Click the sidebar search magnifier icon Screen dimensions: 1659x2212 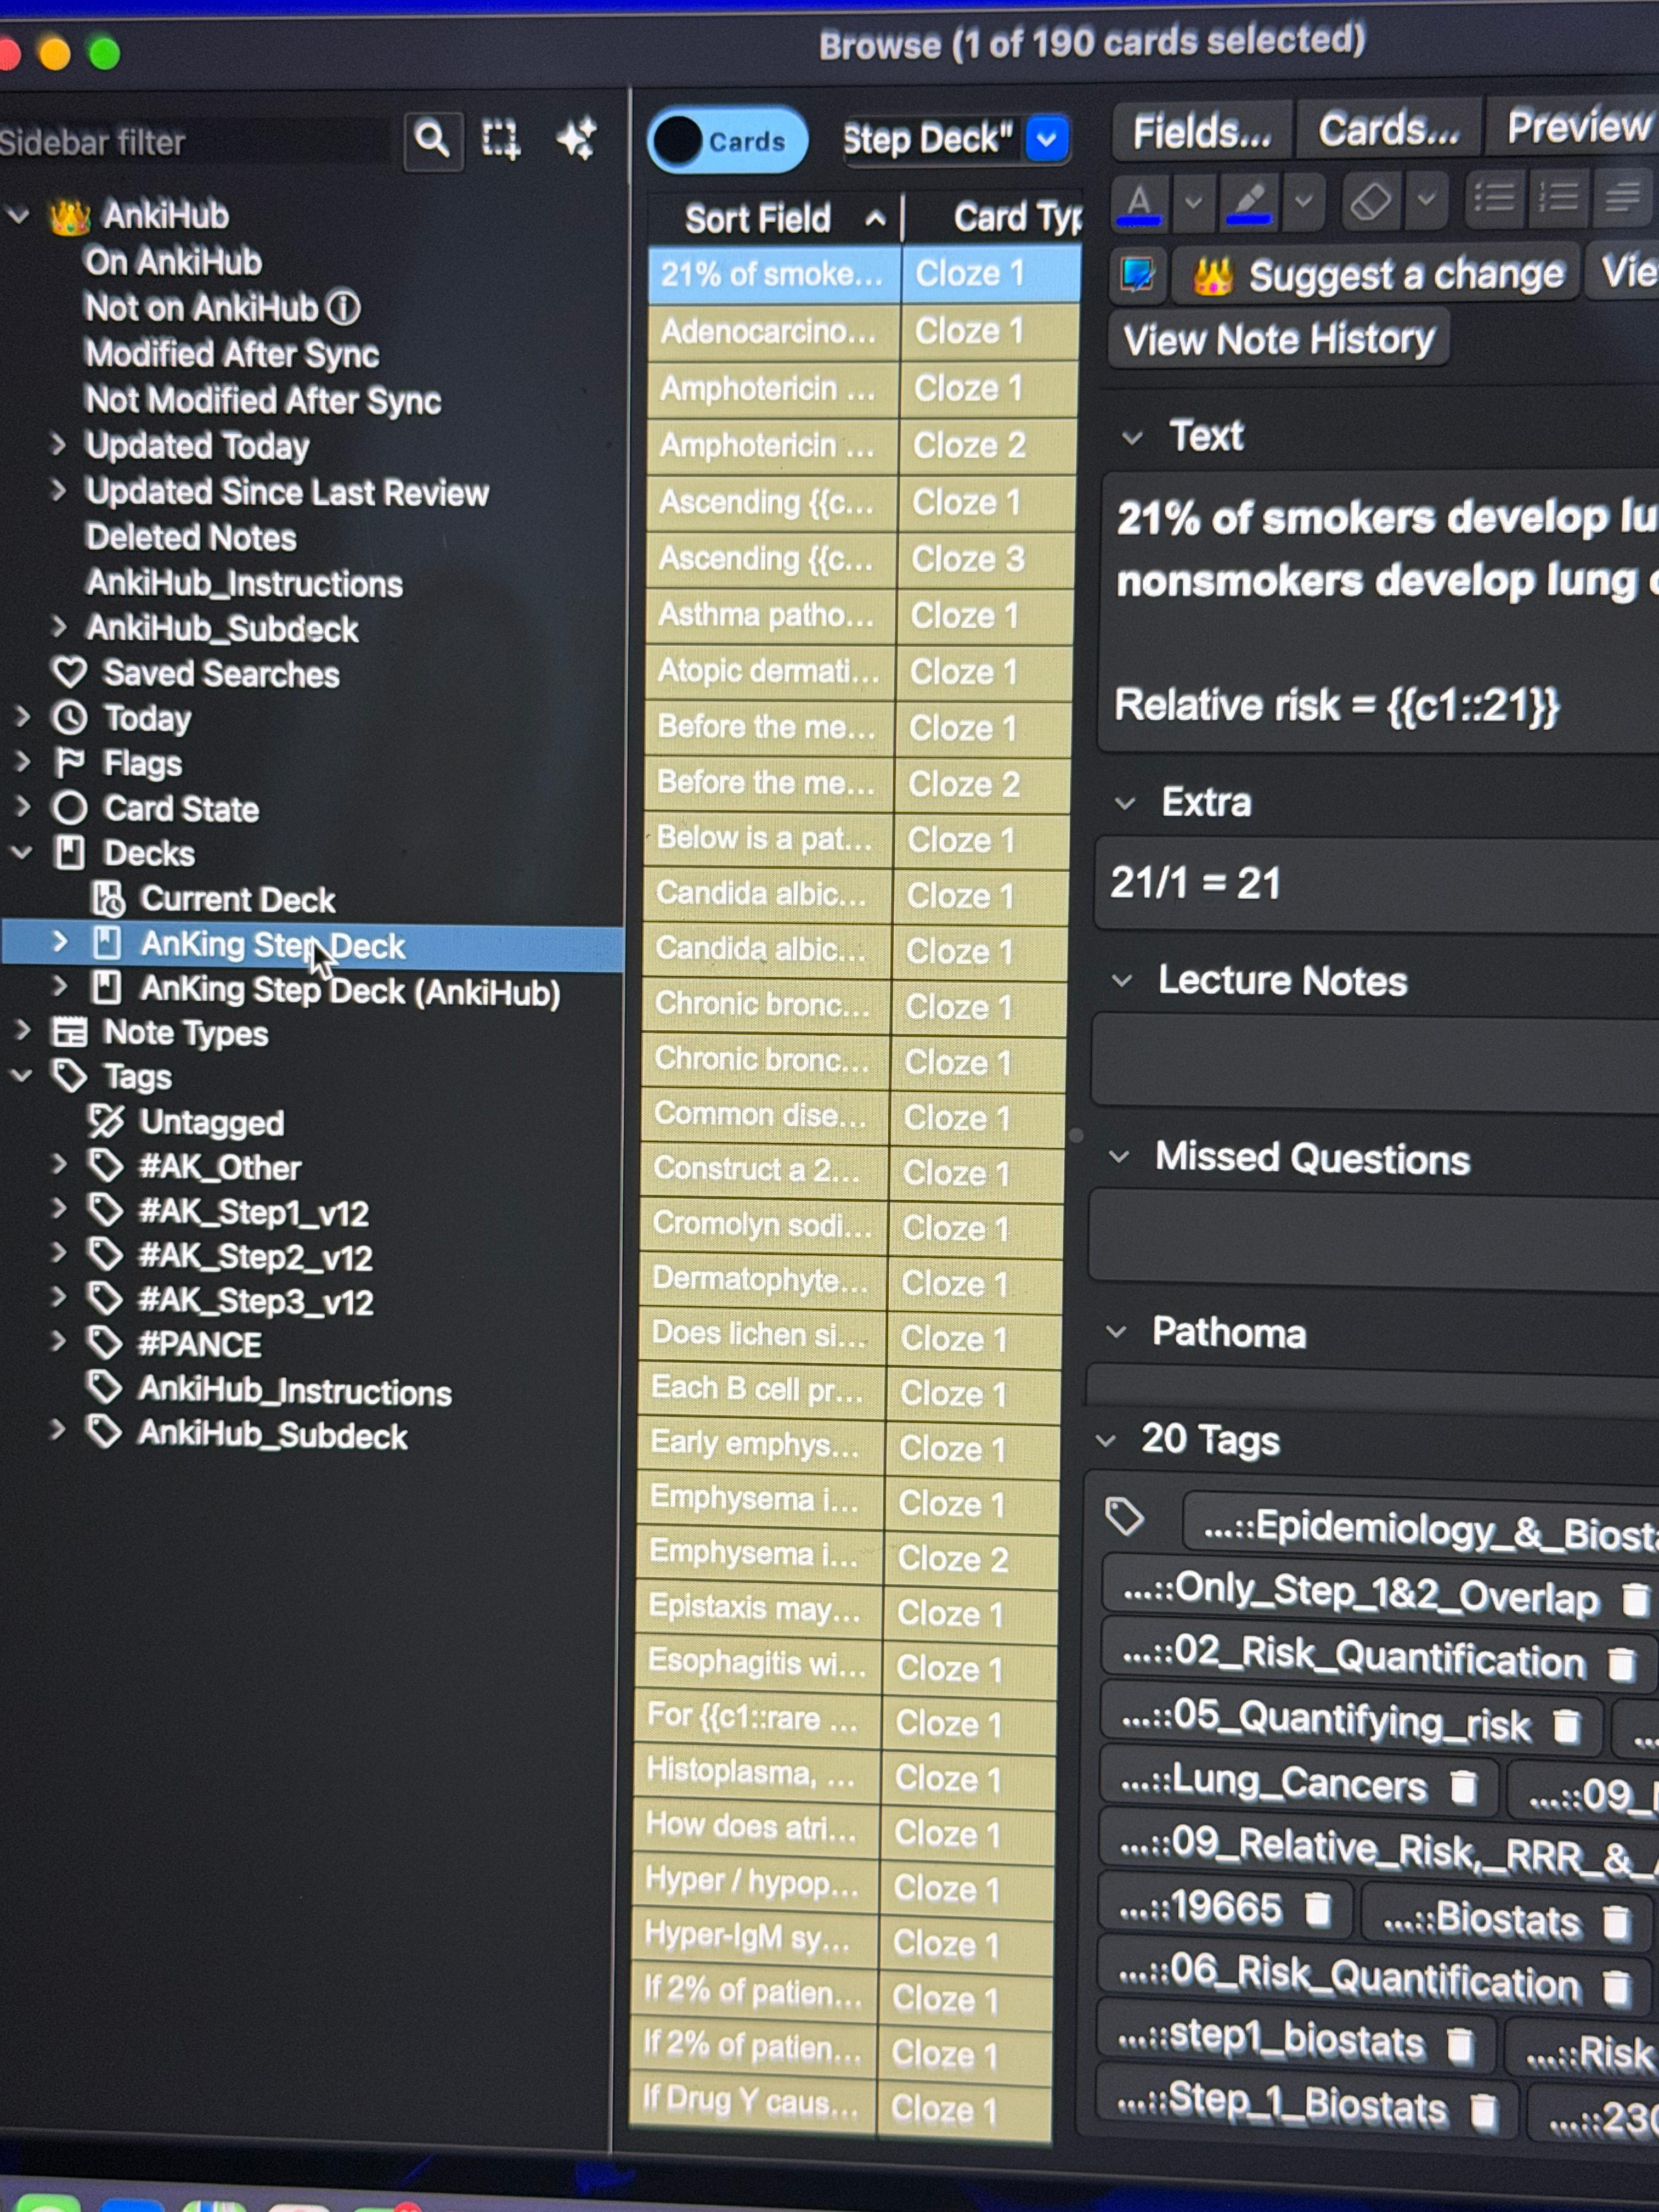[x=432, y=139]
